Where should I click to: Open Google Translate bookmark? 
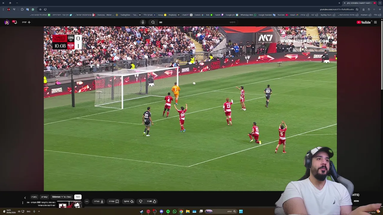(x=267, y=15)
